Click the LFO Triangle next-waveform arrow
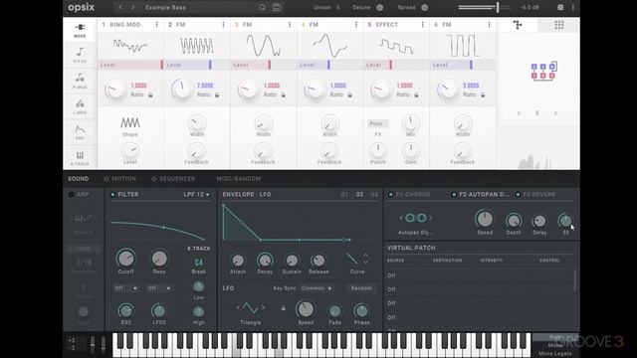 point(263,308)
